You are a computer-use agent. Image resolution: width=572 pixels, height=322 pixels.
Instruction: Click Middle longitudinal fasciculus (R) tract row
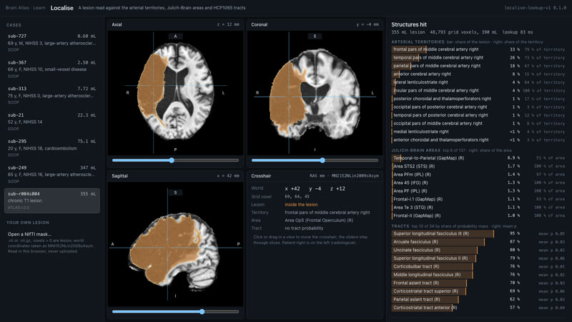(x=478, y=275)
